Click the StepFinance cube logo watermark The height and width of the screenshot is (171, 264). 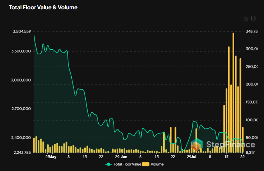[x=197, y=144]
